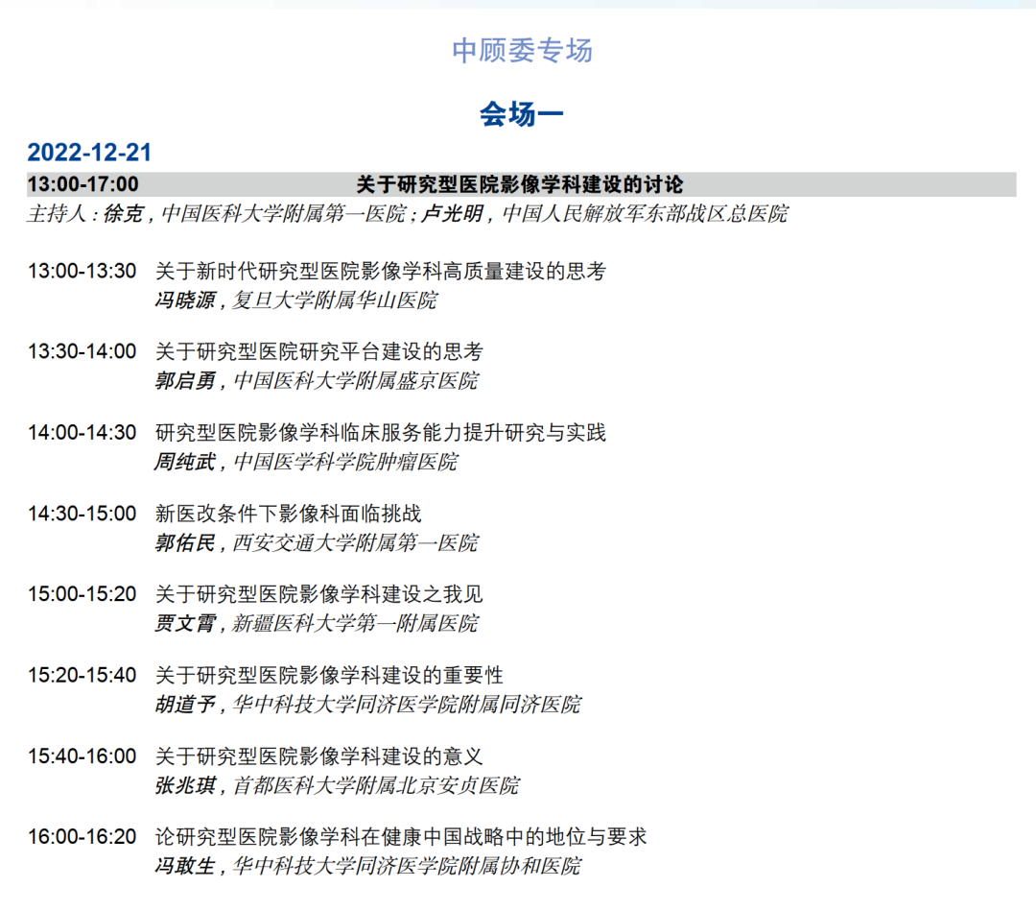Screen dimensions: 1036x911
Task: Click speaker 张兆琪
Action: click(185, 785)
